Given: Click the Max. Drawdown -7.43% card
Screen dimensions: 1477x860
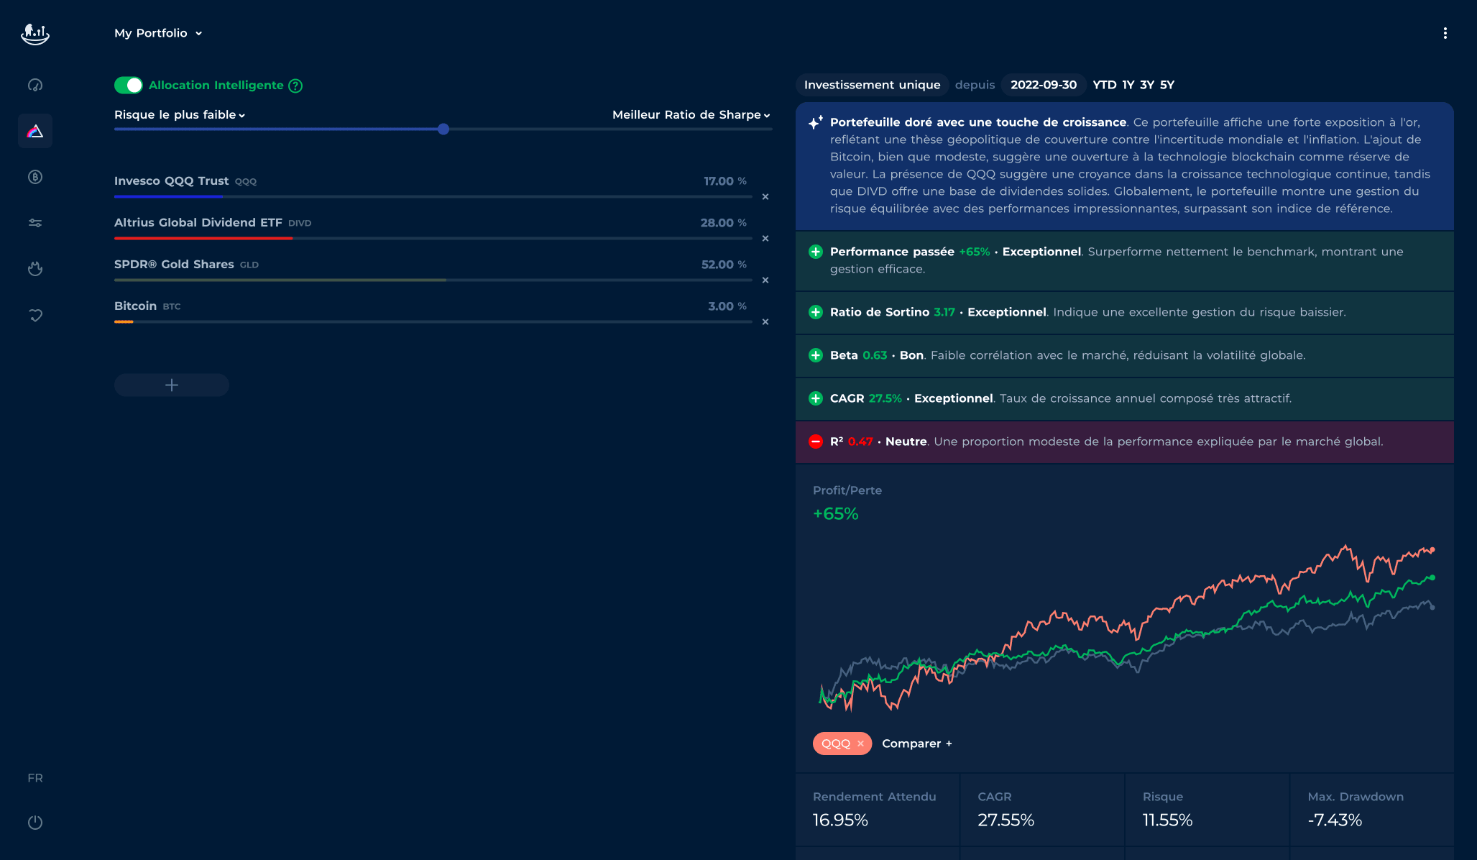Looking at the screenshot, I should 1372,810.
